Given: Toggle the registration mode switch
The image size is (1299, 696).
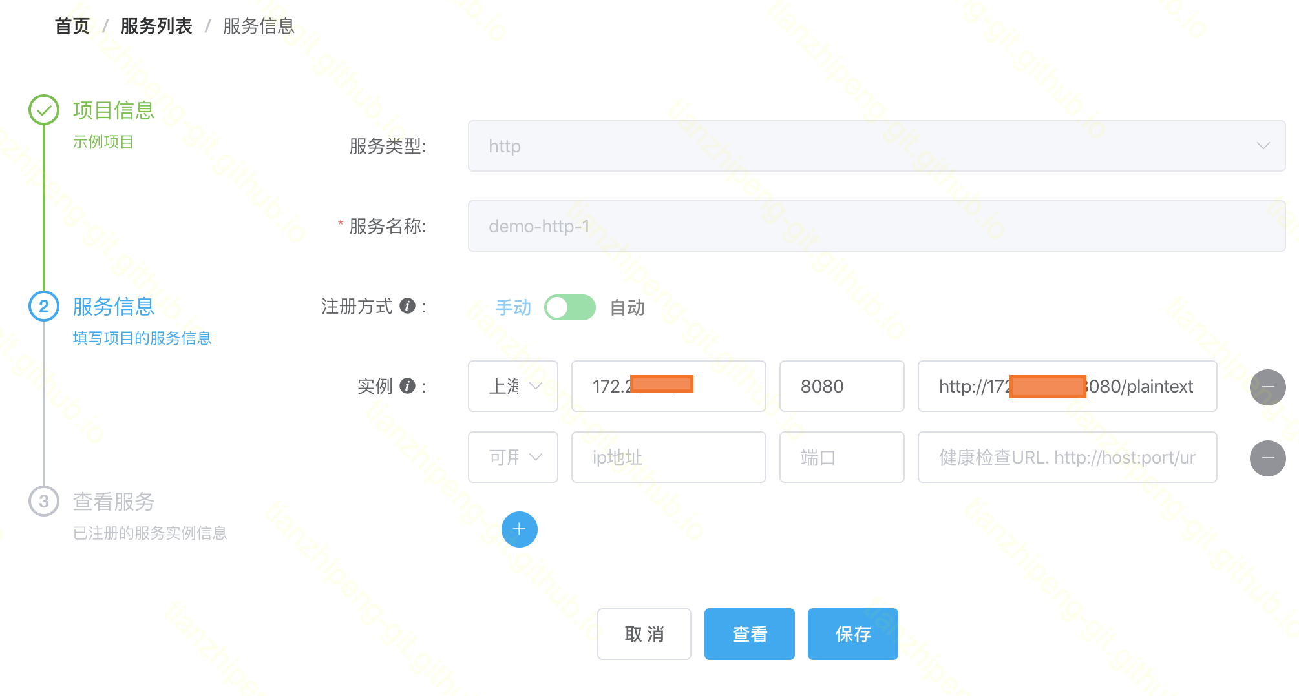Looking at the screenshot, I should (x=569, y=307).
